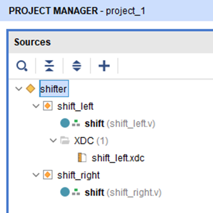213x213 pixels.
Task: Click the shift_left block design icon
Action: pyautogui.click(x=48, y=106)
